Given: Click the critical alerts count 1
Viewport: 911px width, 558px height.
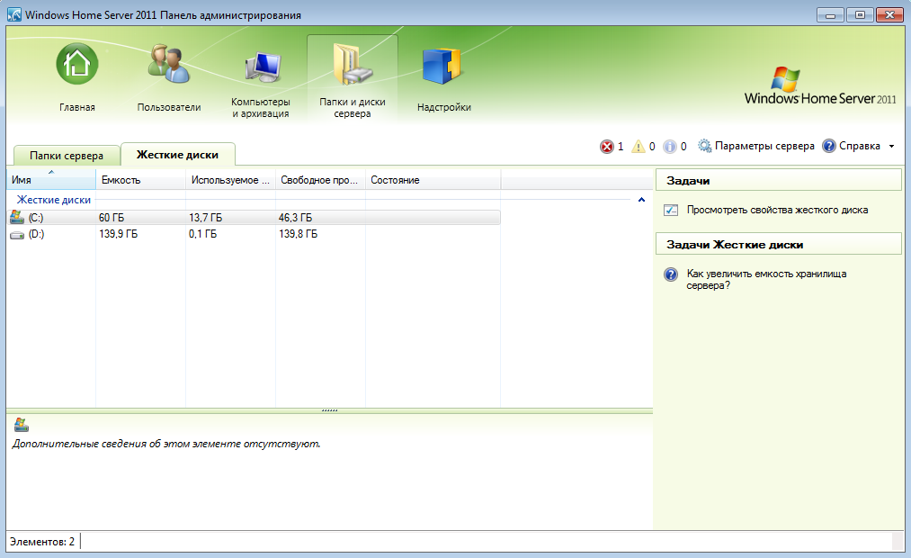Looking at the screenshot, I should tap(621, 147).
